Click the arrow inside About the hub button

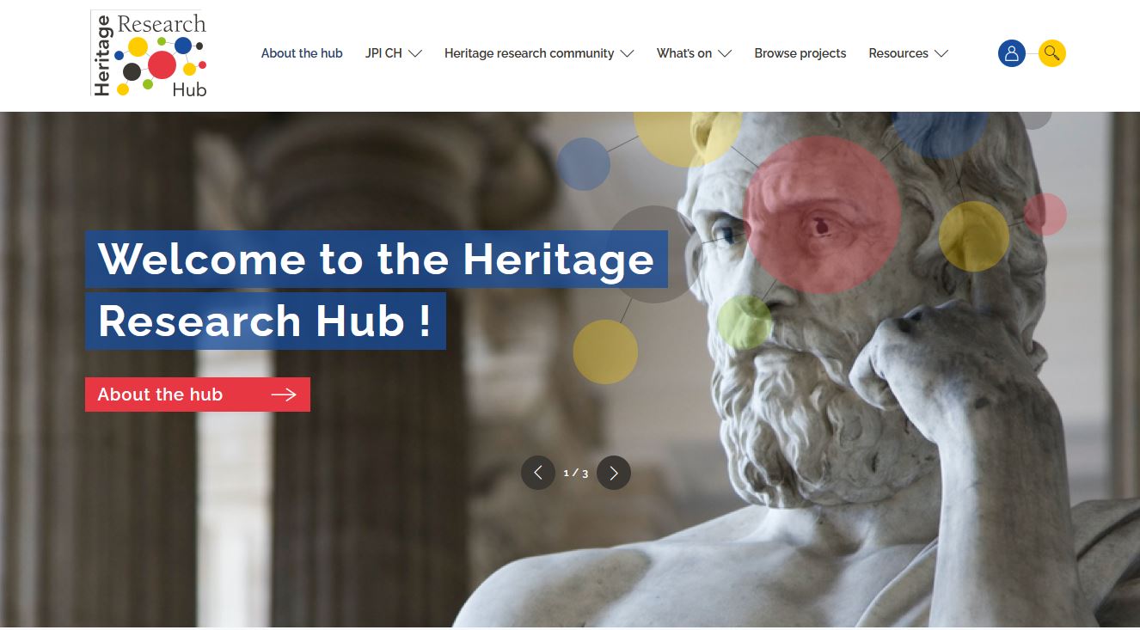point(284,395)
